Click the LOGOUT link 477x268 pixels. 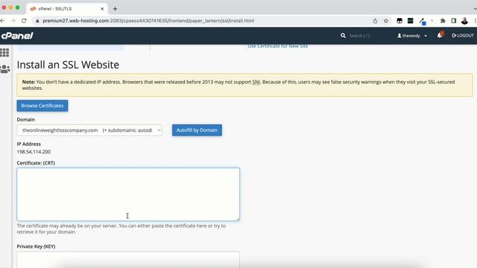coord(463,36)
